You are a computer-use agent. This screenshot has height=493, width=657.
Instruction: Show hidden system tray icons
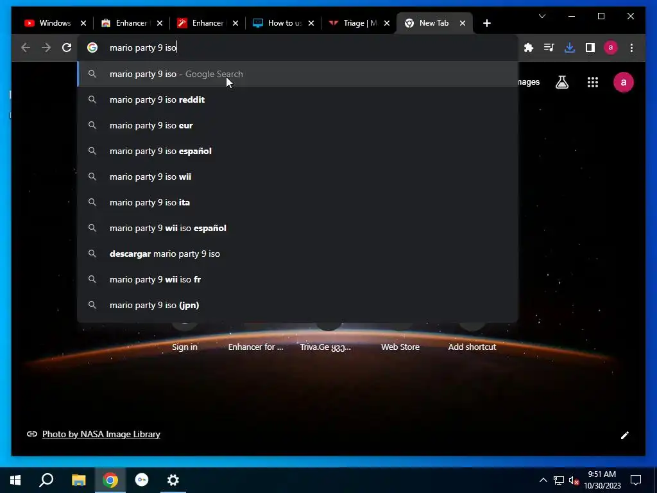[x=543, y=480]
